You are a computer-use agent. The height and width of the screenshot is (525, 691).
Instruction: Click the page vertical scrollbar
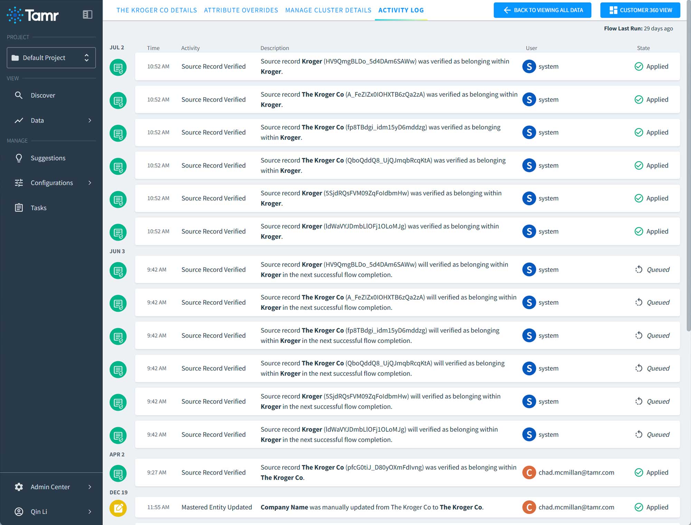pyautogui.click(x=688, y=166)
